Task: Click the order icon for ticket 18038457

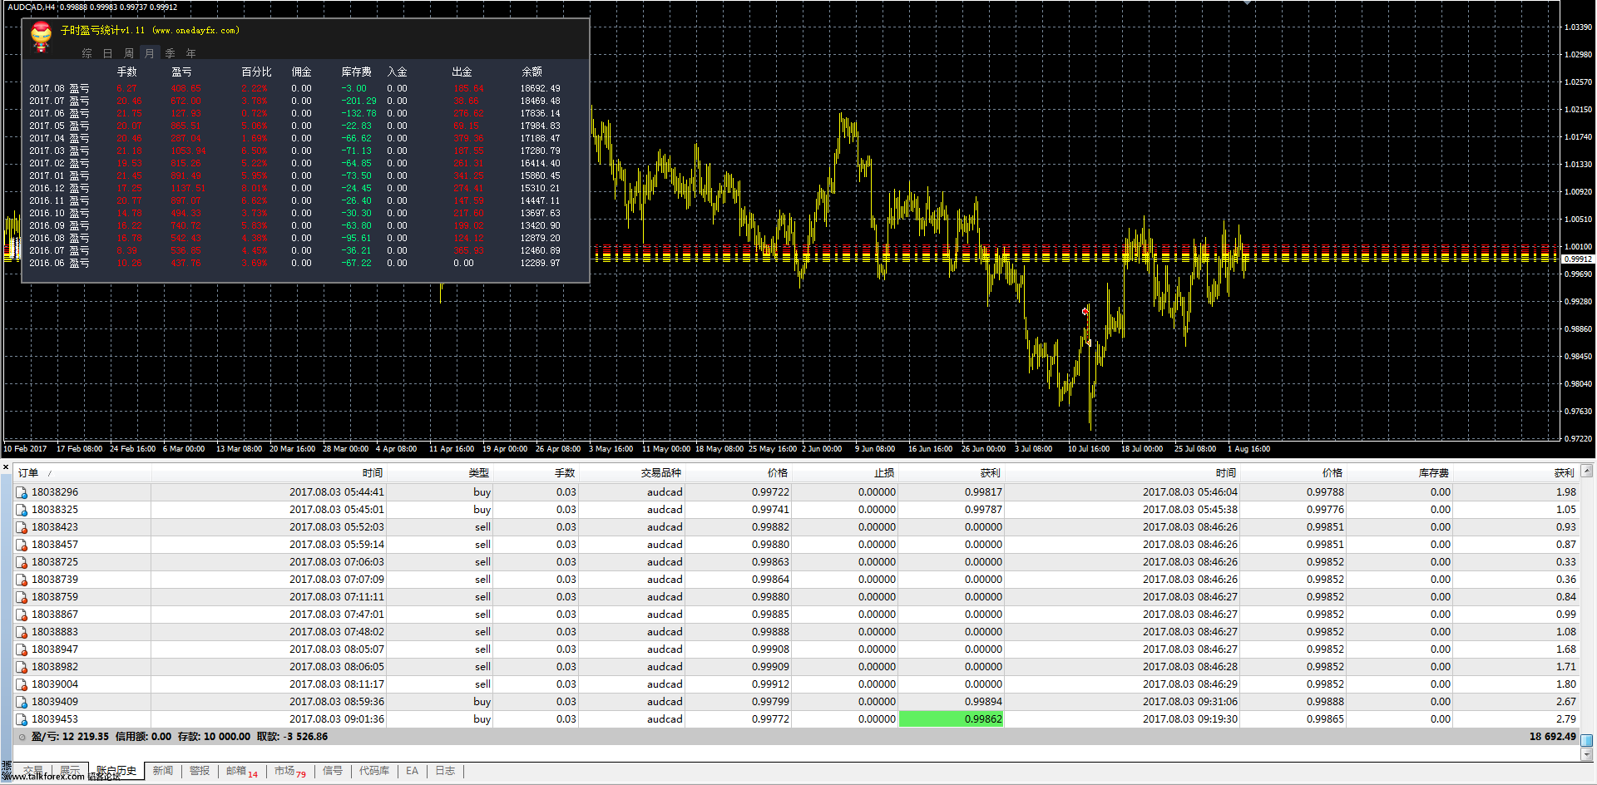Action: [x=22, y=545]
